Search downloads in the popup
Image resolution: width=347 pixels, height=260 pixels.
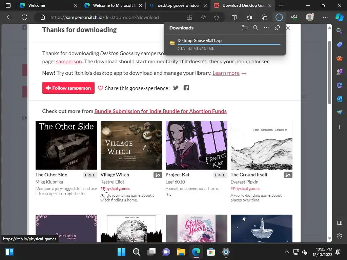(x=256, y=28)
